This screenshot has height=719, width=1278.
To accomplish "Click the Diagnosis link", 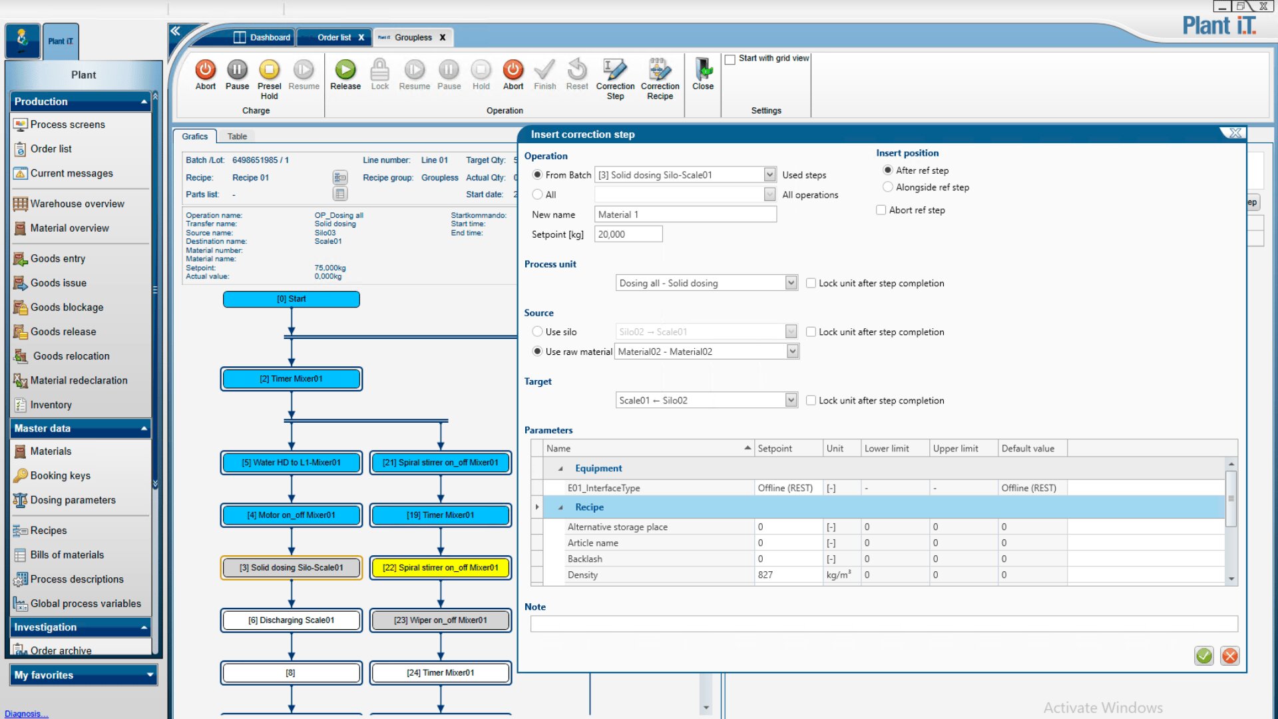I will pyautogui.click(x=25, y=714).
